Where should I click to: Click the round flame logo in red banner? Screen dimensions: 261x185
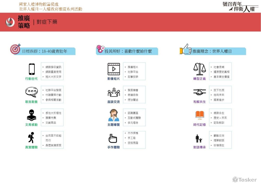[10, 22]
